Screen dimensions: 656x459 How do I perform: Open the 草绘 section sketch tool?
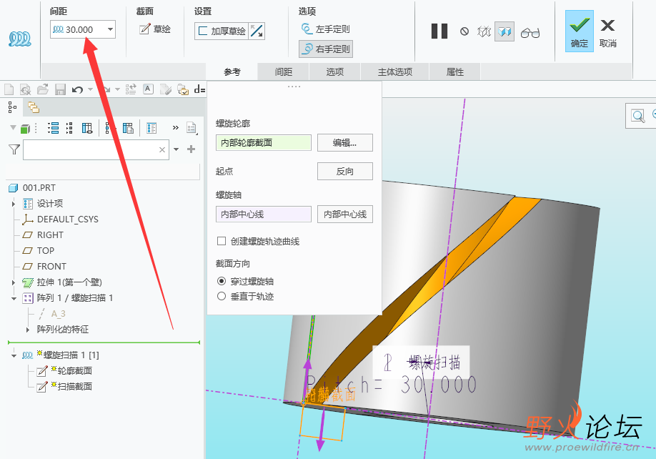click(155, 29)
